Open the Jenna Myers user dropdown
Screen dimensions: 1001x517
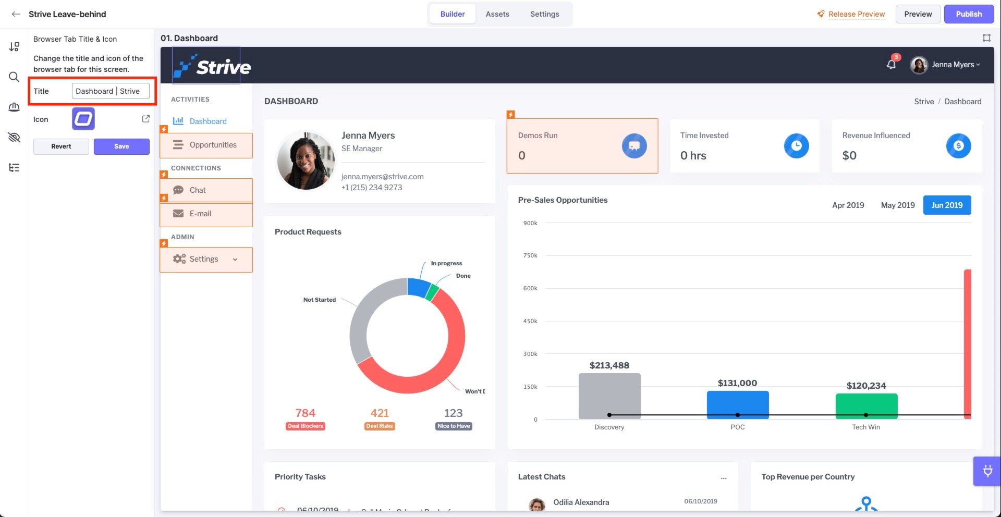(946, 65)
